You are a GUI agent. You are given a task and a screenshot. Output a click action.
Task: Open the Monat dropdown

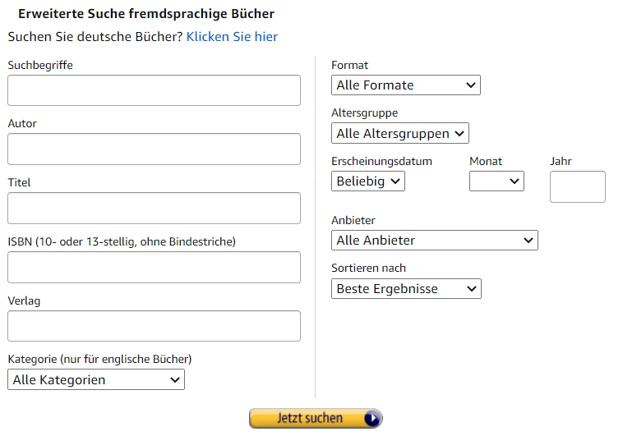point(496,181)
